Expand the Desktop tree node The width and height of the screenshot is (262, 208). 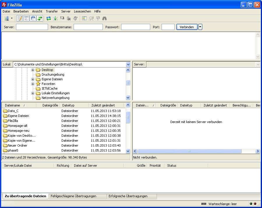point(33,70)
